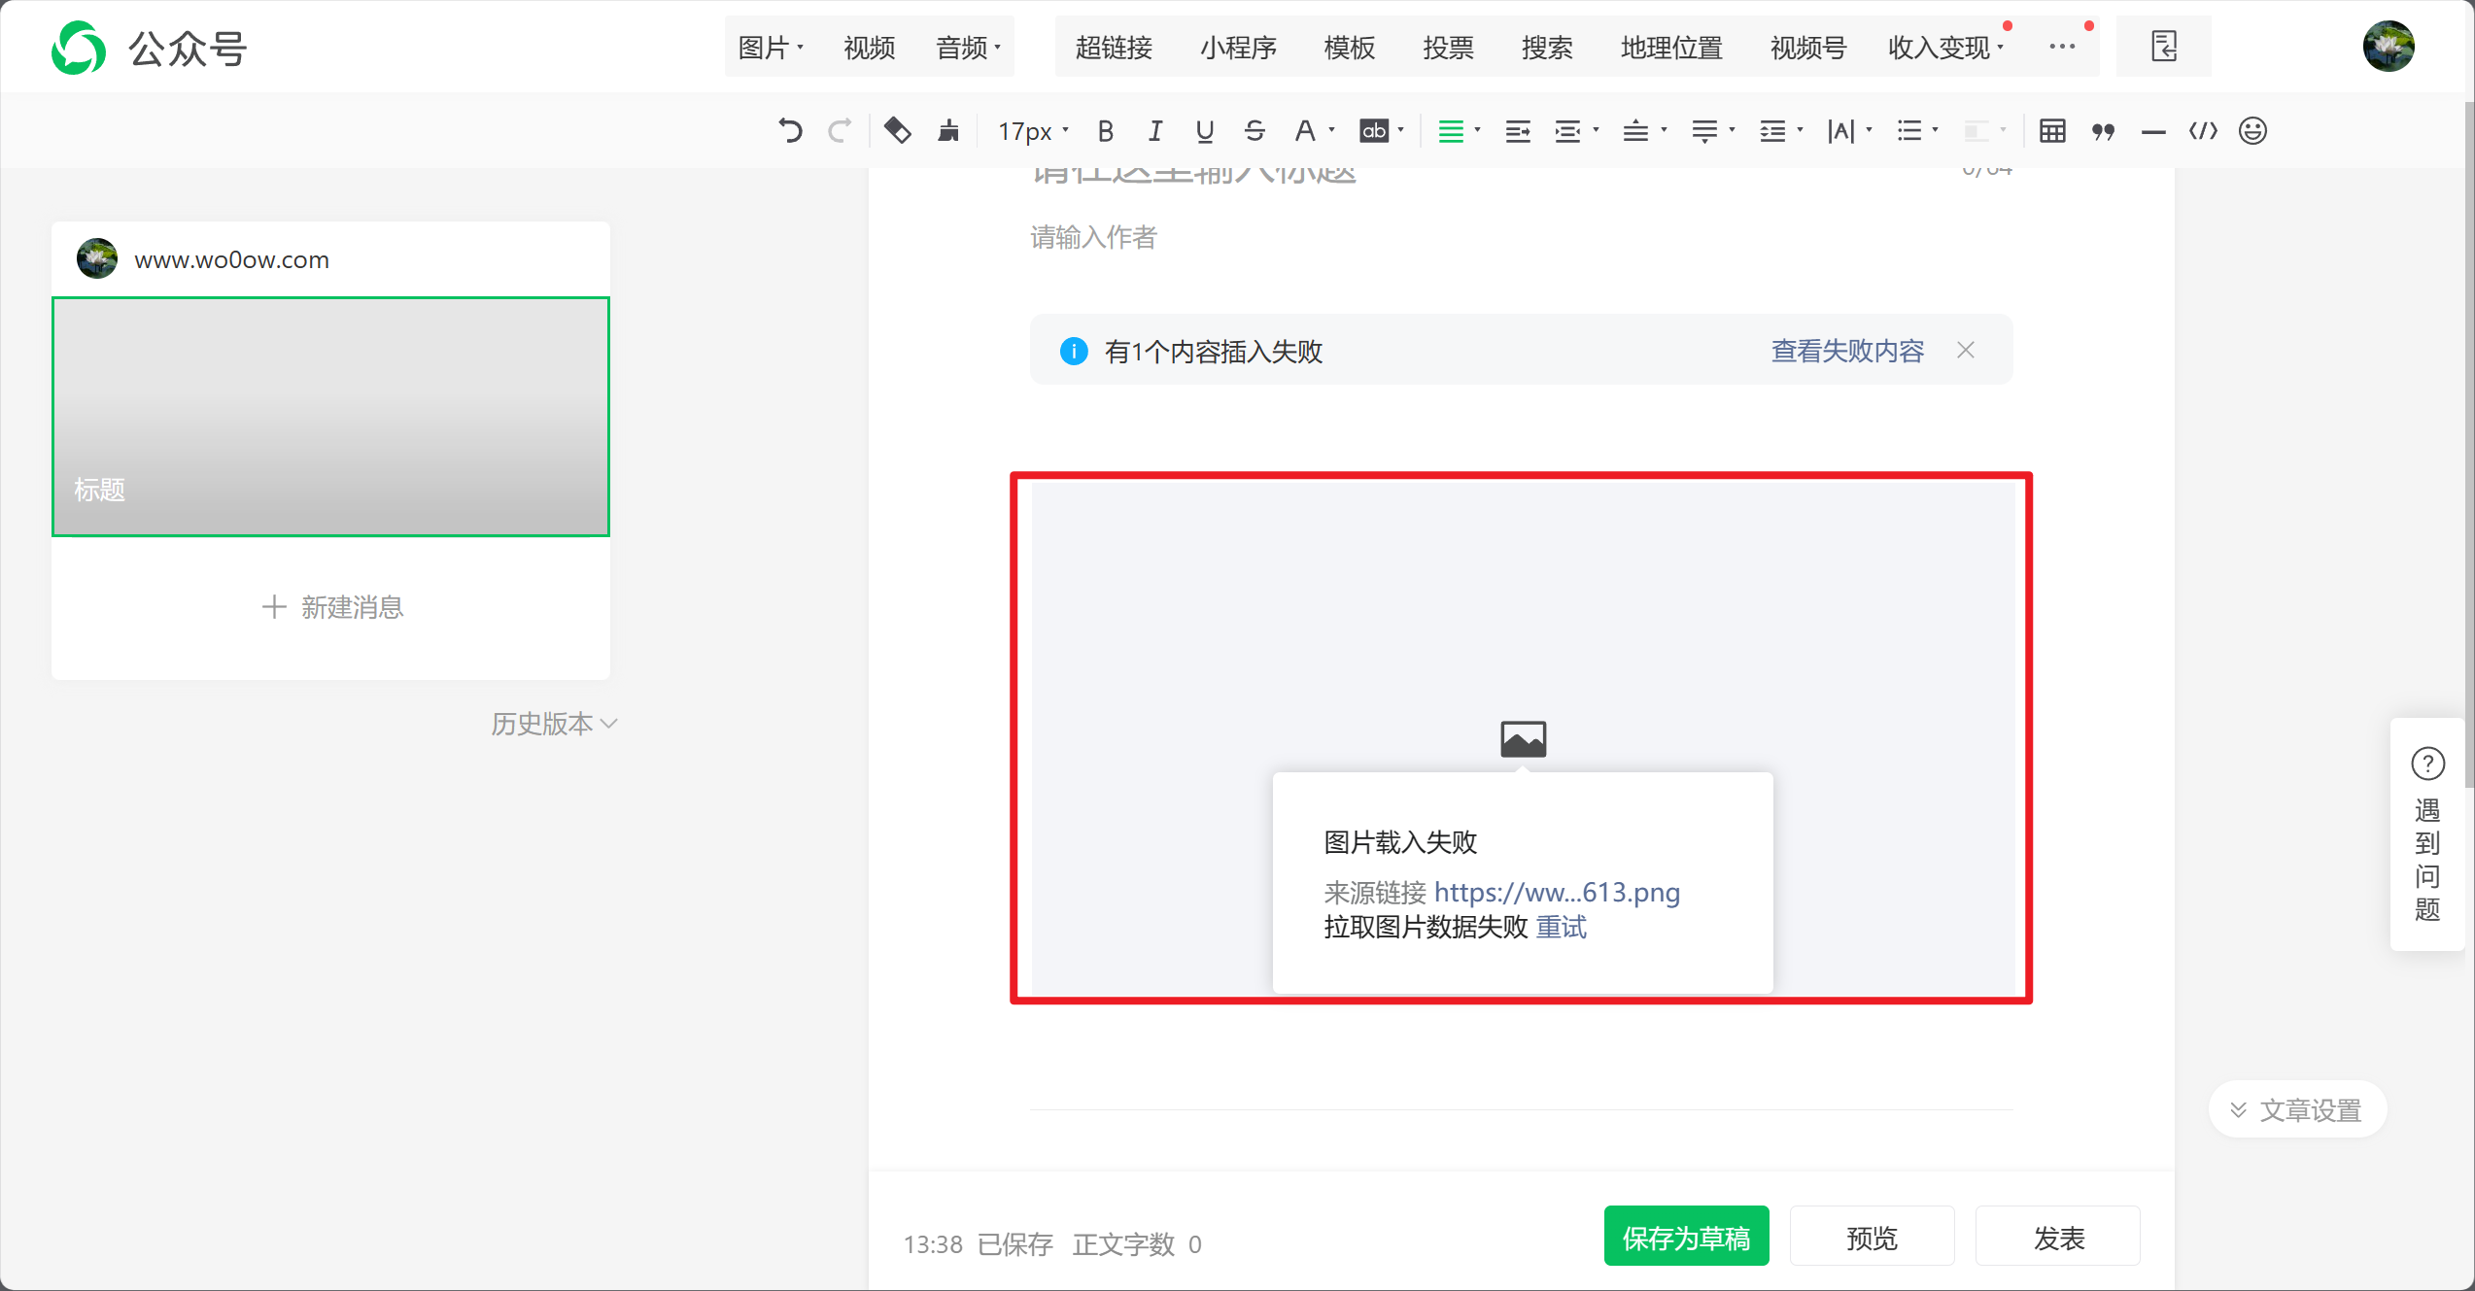Toggle underline formatting
2475x1291 pixels.
(1205, 130)
